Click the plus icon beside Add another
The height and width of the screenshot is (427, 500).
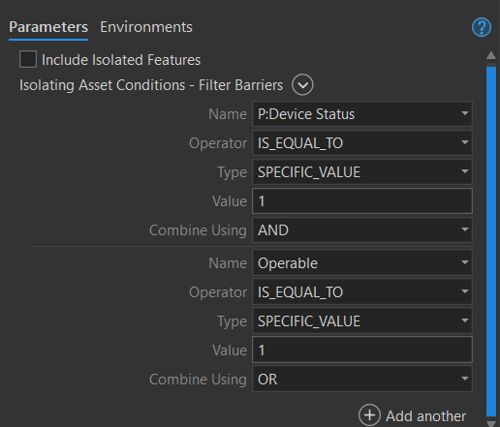point(369,415)
